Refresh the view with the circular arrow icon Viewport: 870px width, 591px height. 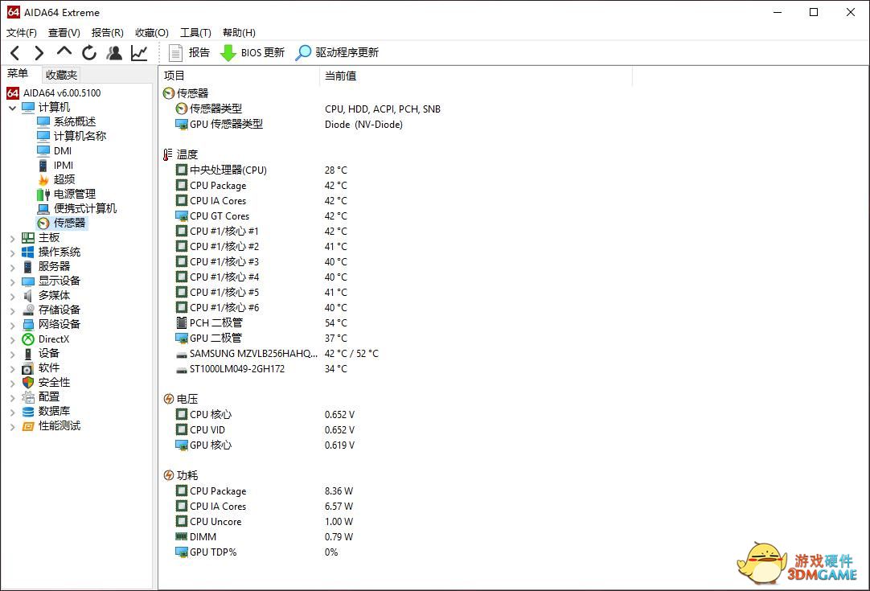88,53
